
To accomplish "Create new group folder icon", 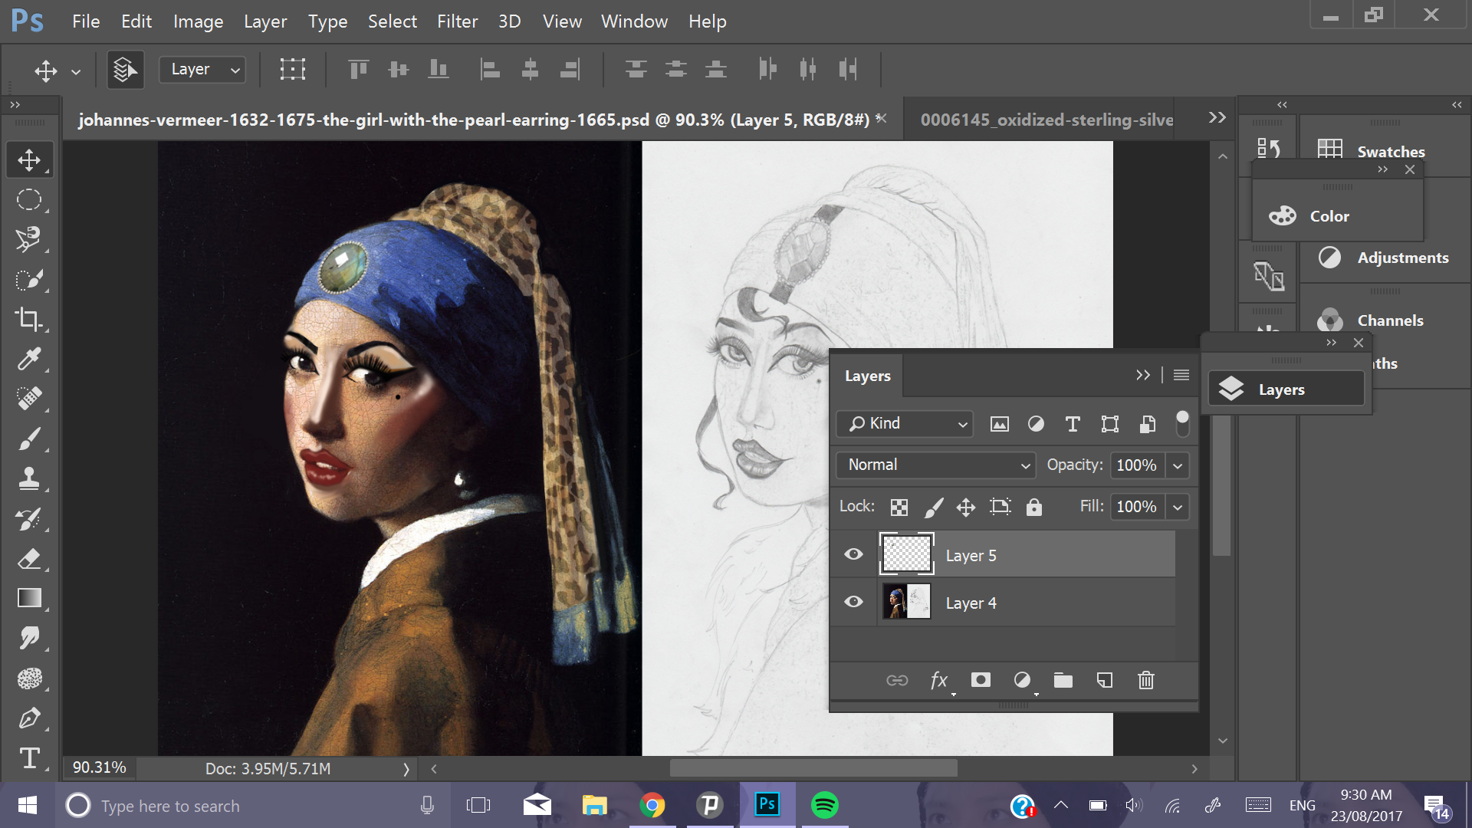I will tap(1063, 680).
